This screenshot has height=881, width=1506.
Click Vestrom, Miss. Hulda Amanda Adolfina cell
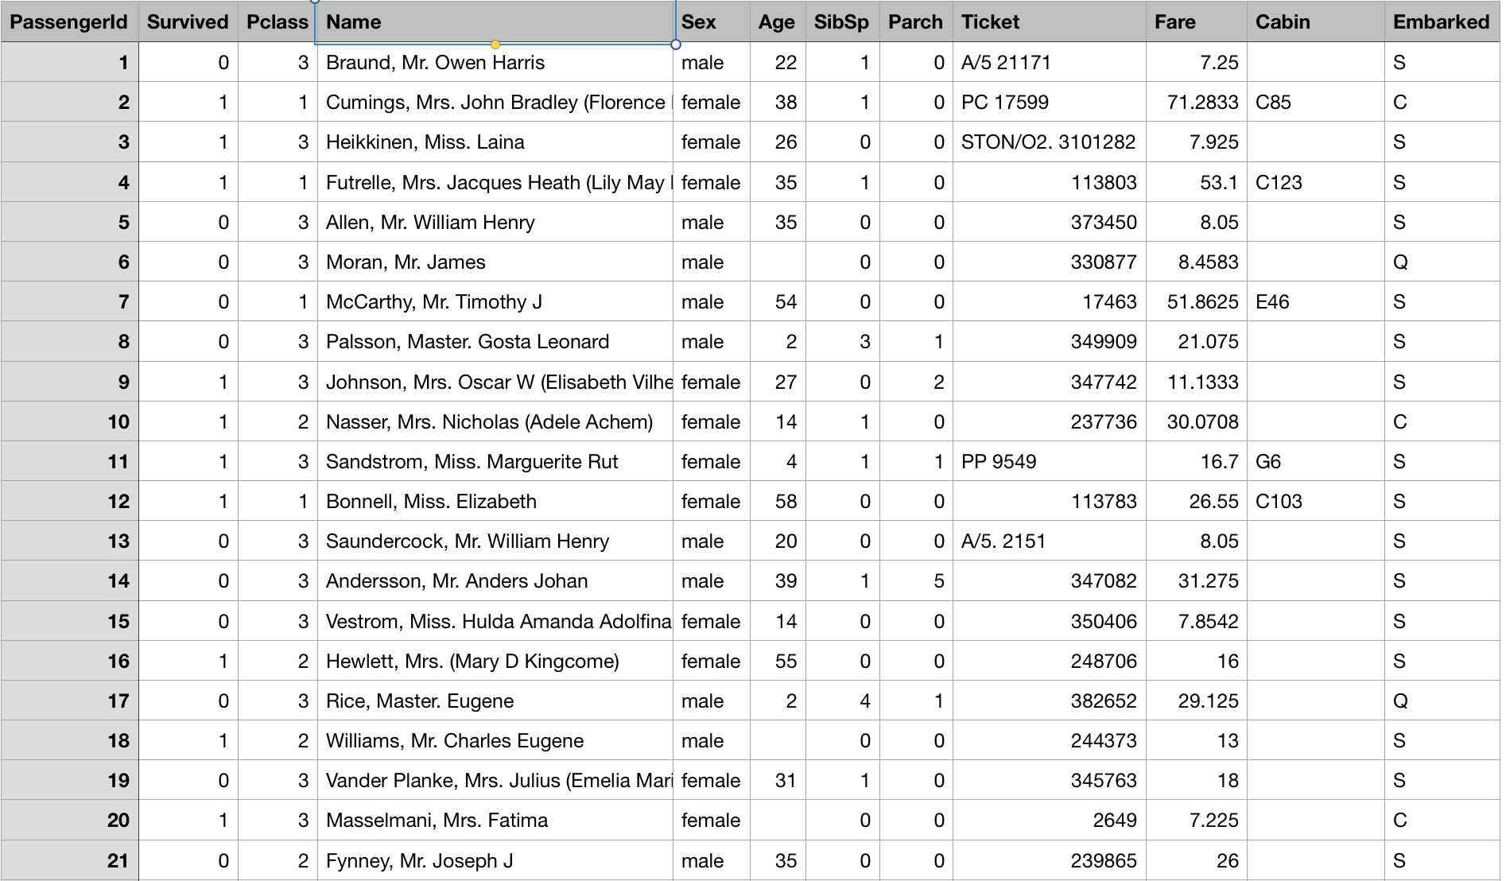point(495,621)
